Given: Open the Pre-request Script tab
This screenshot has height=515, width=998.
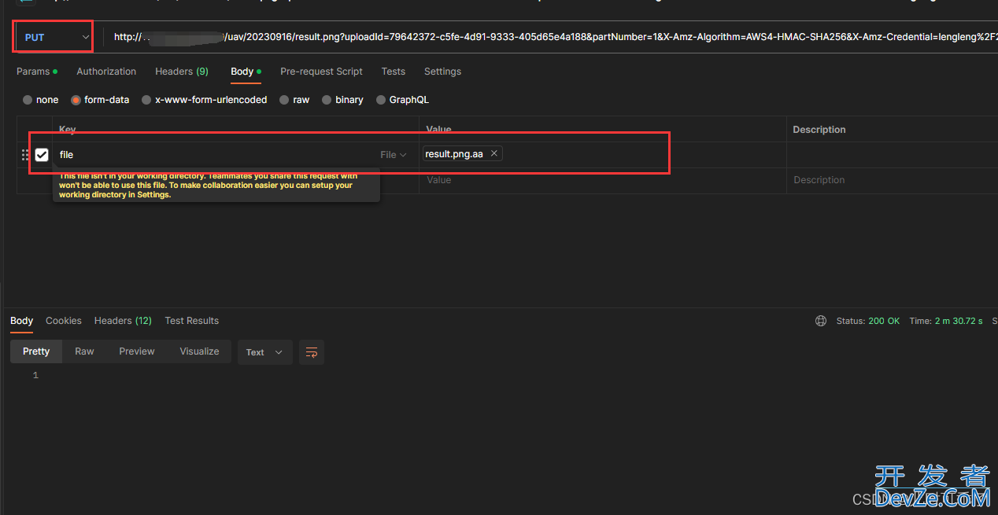Looking at the screenshot, I should click(321, 72).
